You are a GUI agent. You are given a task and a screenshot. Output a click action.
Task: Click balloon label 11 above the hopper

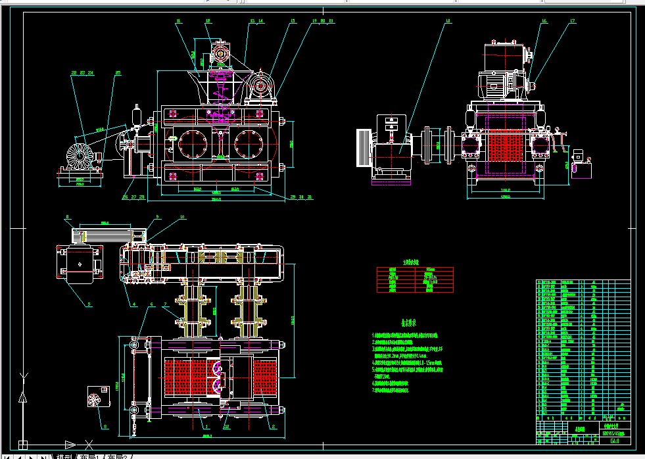coord(178,21)
